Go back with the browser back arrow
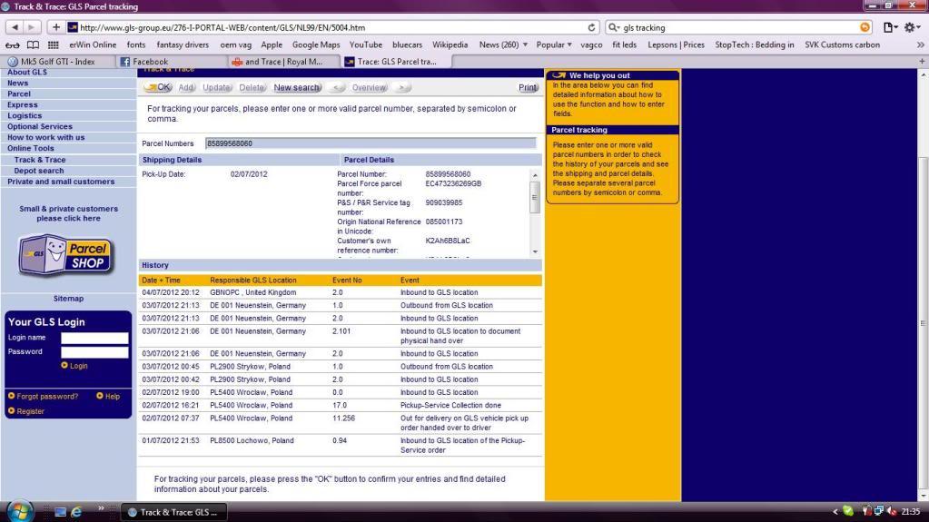The image size is (929, 522). pyautogui.click(x=15, y=27)
